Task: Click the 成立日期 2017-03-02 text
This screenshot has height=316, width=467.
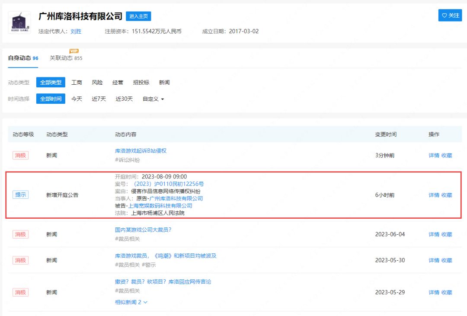Action: pos(230,31)
